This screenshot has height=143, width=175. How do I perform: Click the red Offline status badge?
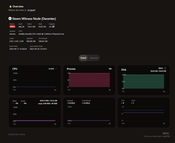point(12,27)
